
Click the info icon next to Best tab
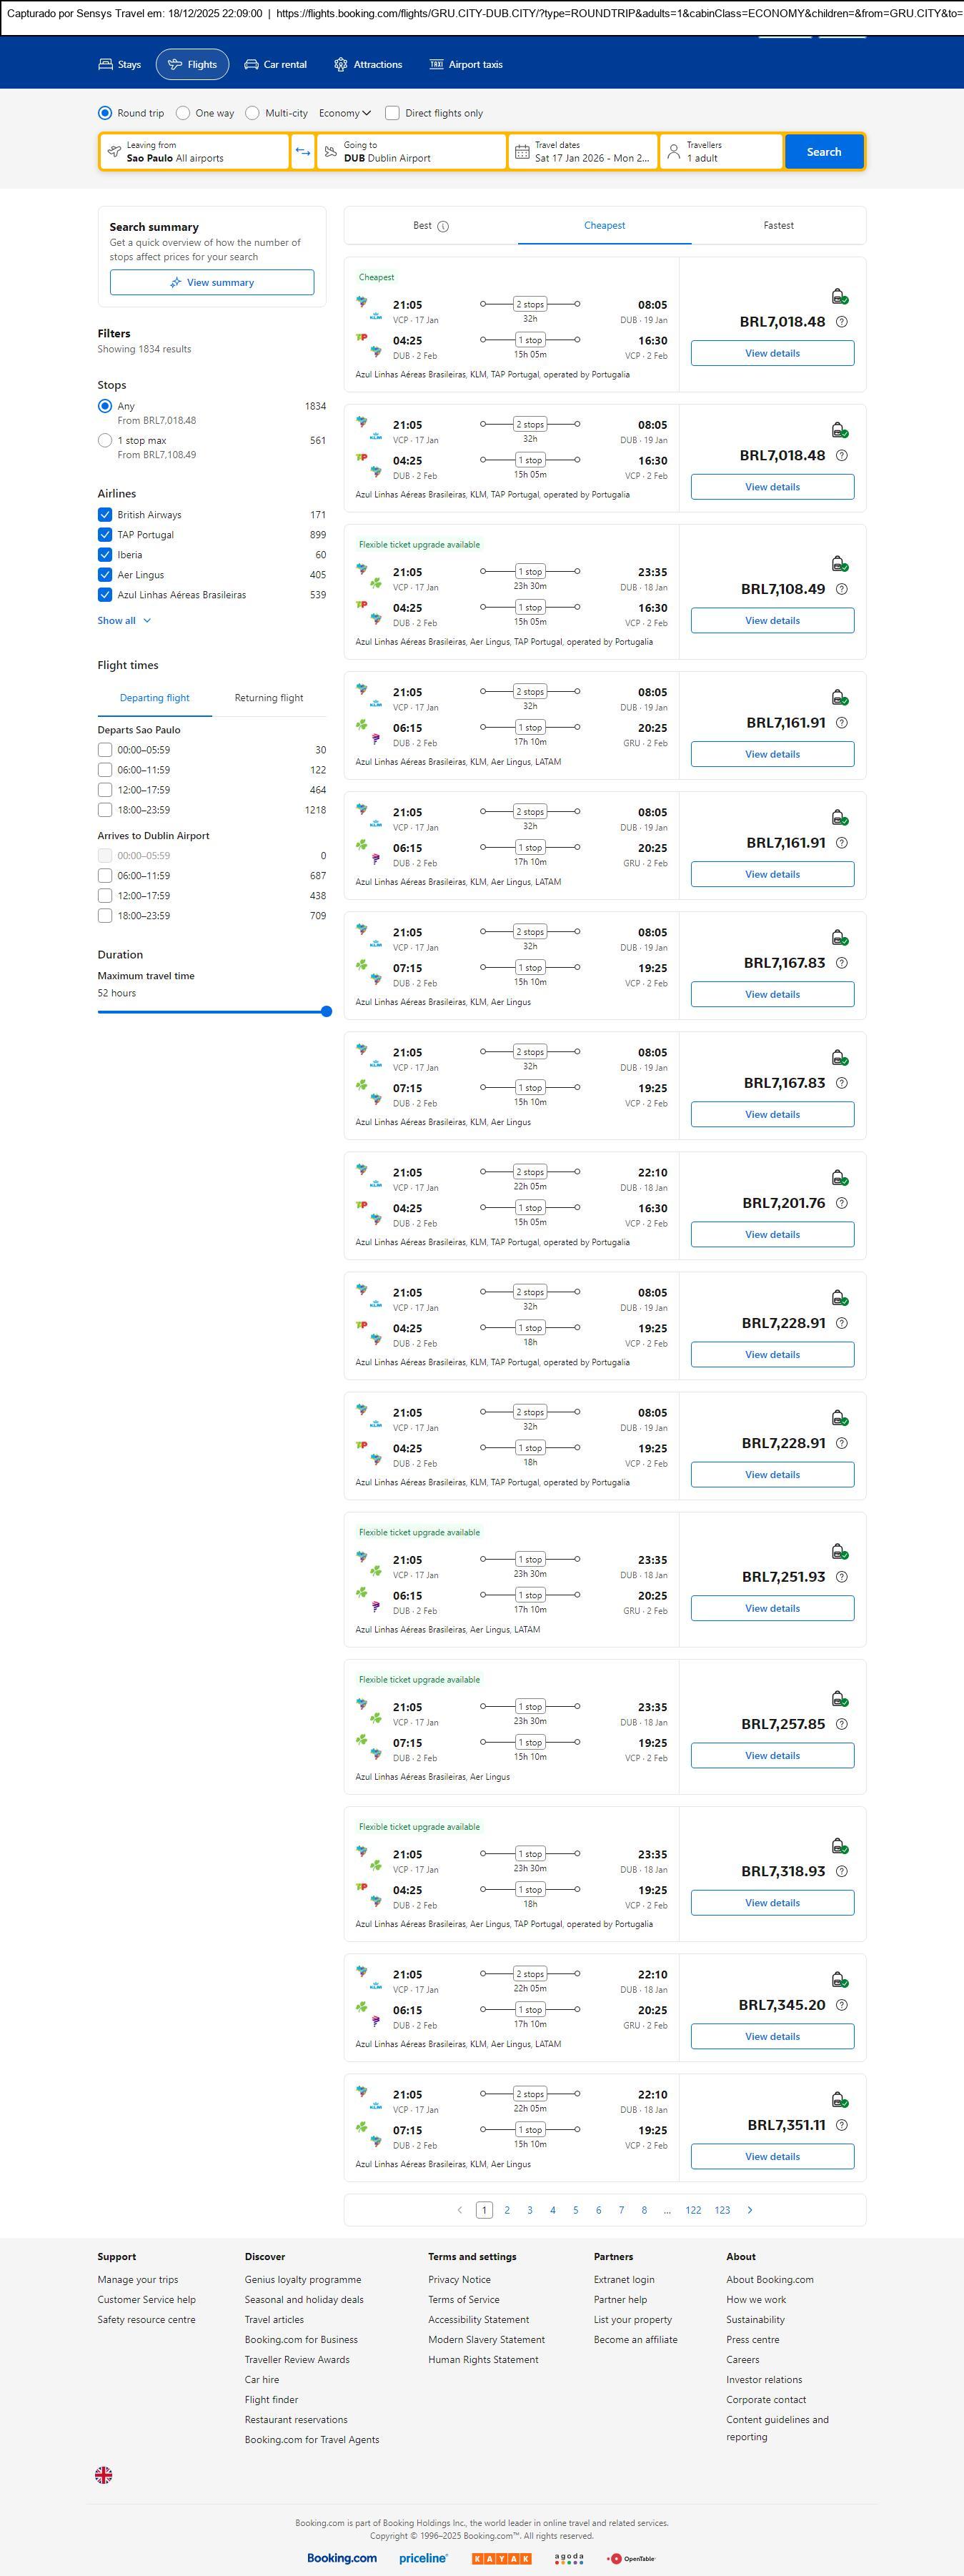coord(443,226)
